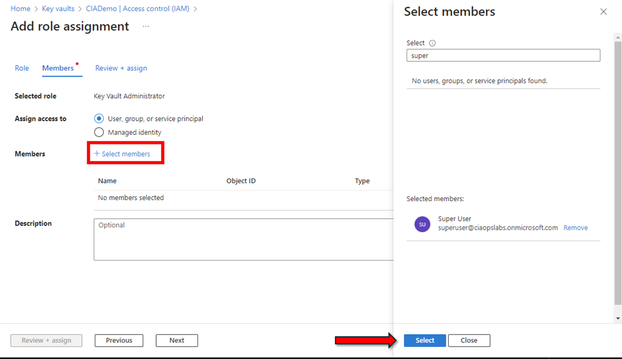
Task: Switch to the Role tab
Action: (x=22, y=68)
